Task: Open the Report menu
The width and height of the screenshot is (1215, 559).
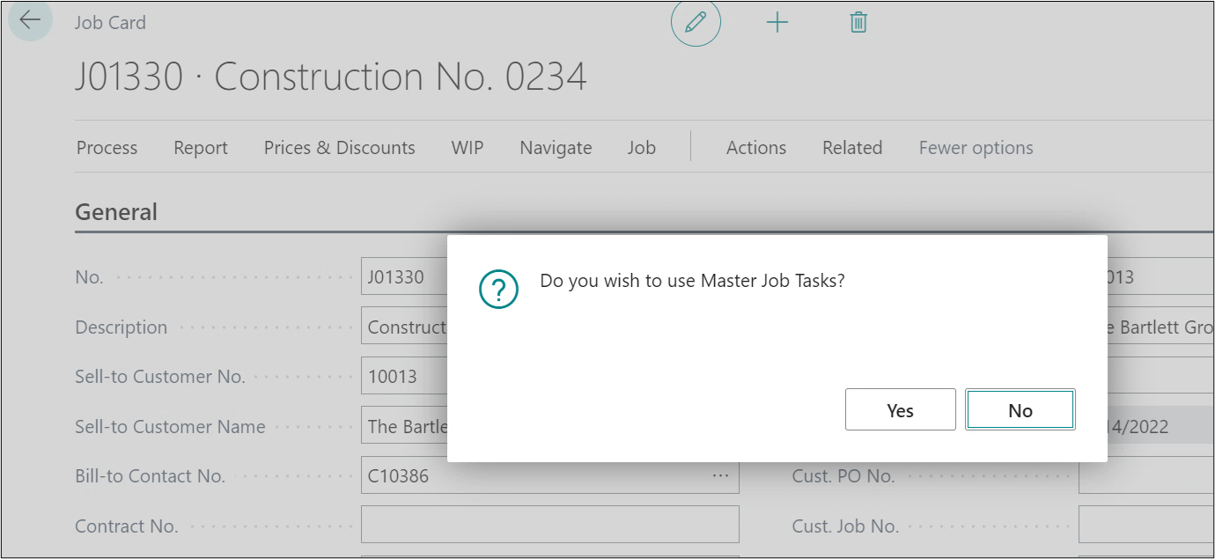Action: (x=201, y=148)
